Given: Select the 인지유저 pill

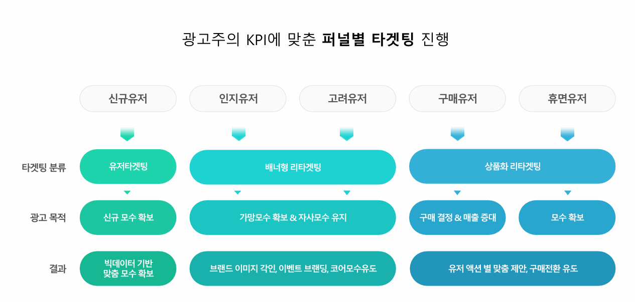Looking at the screenshot, I should (x=238, y=99).
